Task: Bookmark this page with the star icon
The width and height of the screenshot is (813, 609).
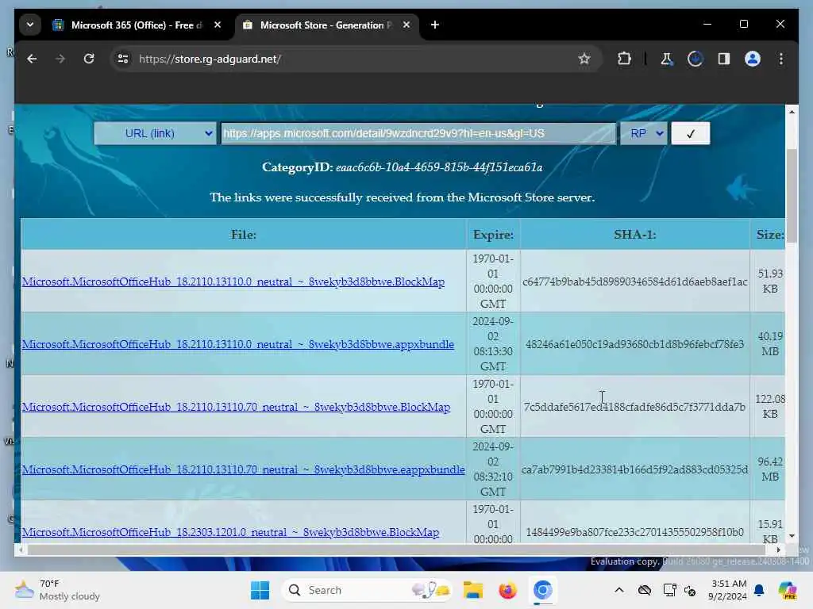Action: pos(584,59)
